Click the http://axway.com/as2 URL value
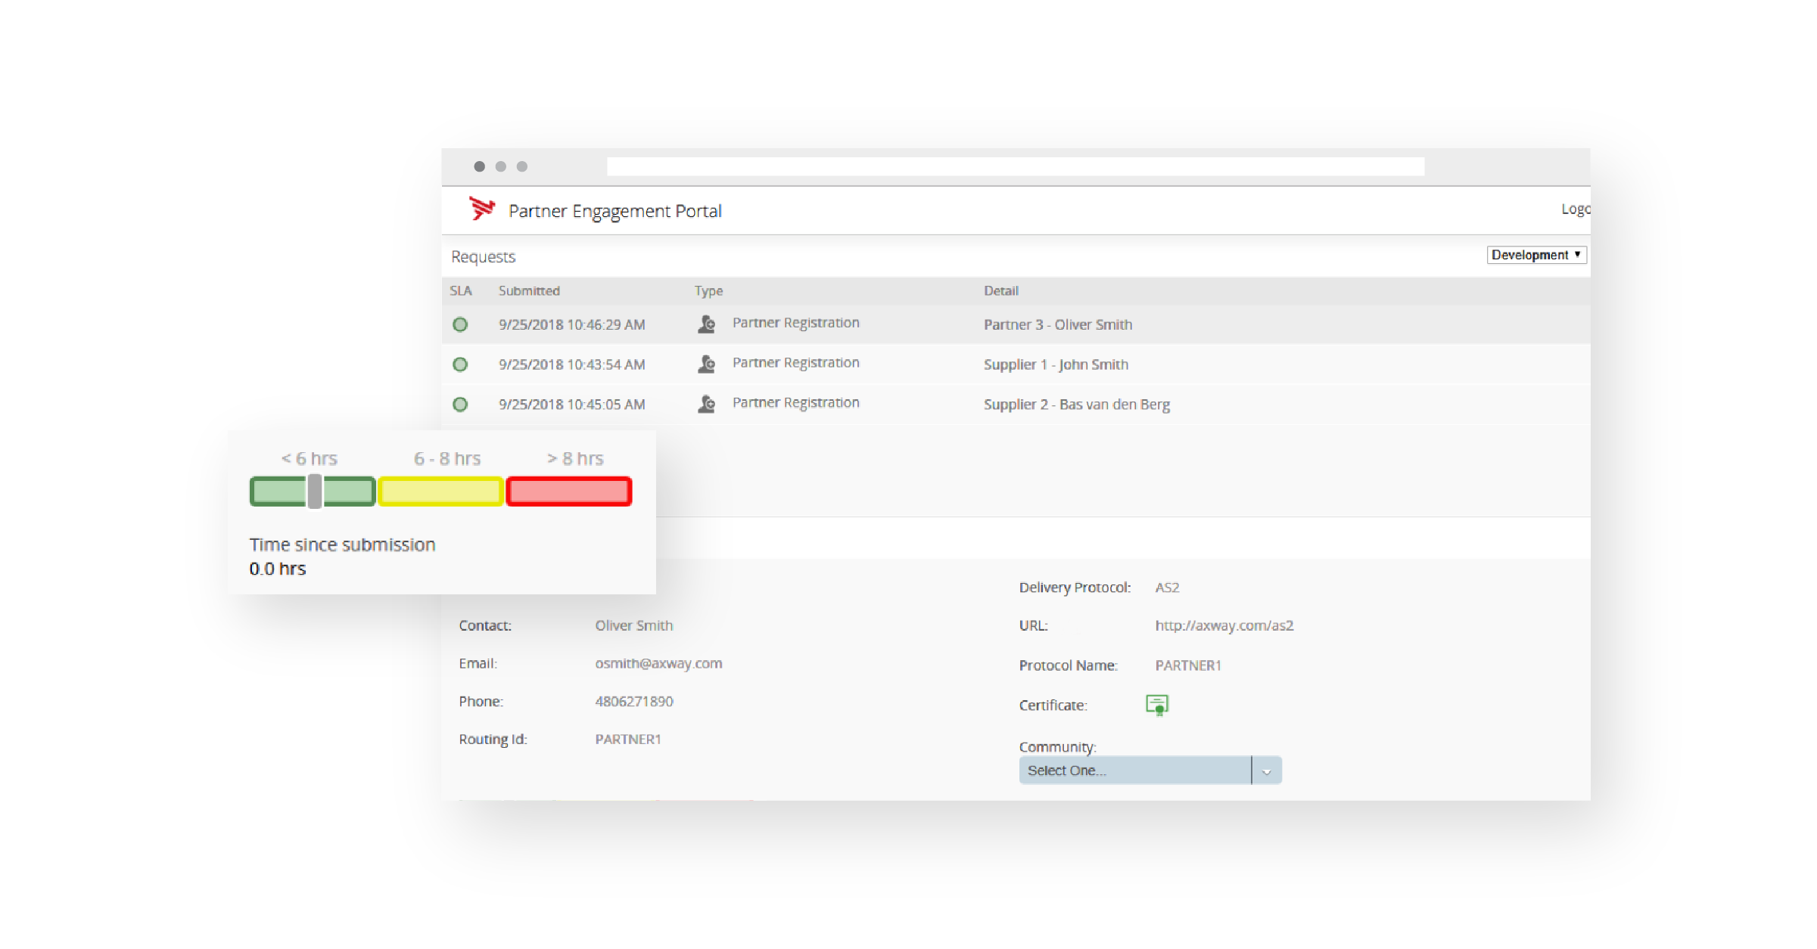 [1224, 626]
